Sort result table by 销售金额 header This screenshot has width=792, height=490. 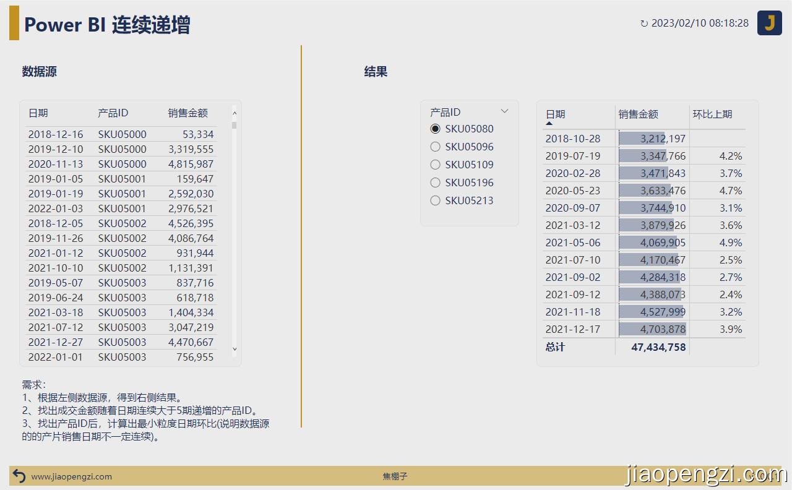639,114
